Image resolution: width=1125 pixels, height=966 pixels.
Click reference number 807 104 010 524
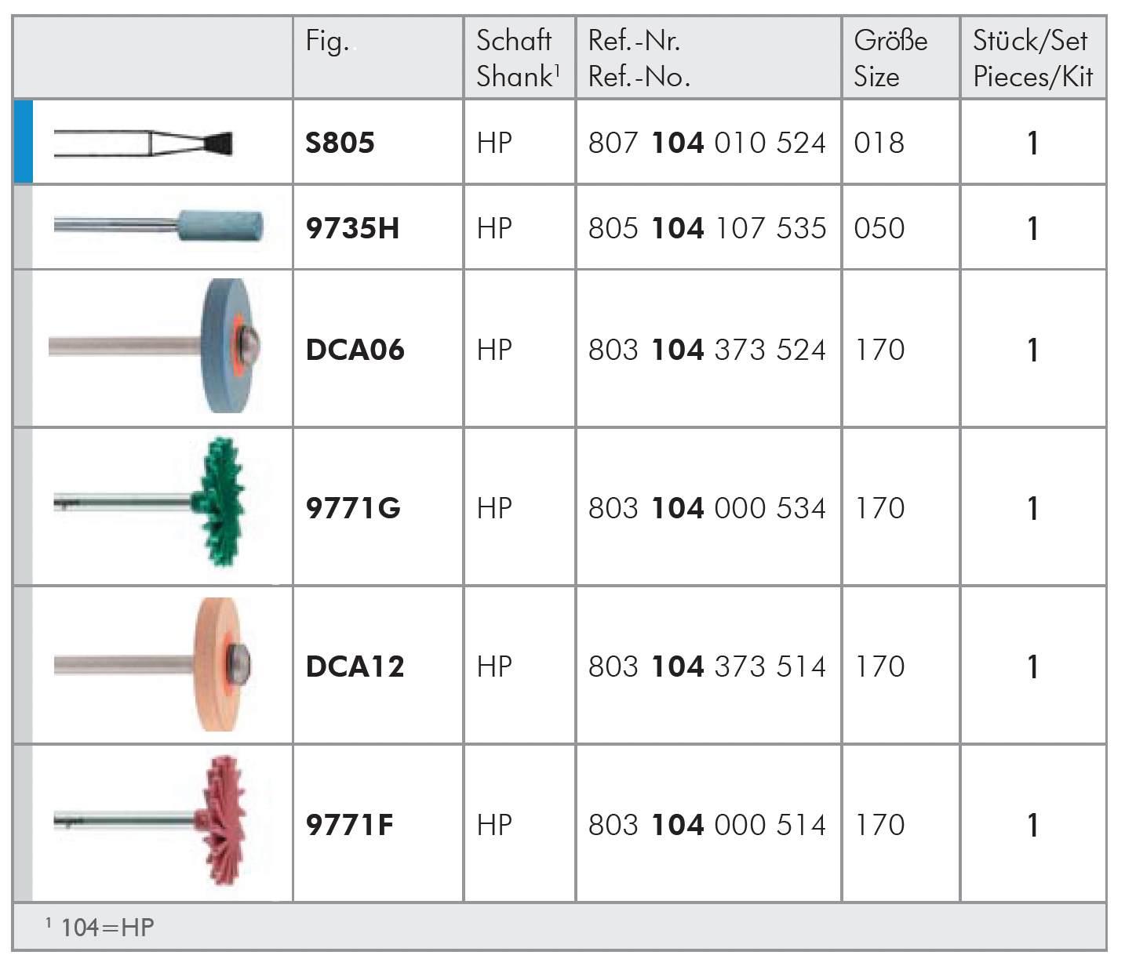click(707, 143)
